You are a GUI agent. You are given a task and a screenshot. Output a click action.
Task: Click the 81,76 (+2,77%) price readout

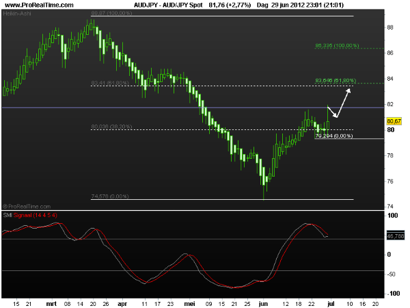[x=230, y=5]
